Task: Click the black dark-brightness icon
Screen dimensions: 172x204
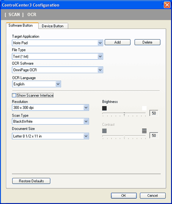Action: coord(104,108)
